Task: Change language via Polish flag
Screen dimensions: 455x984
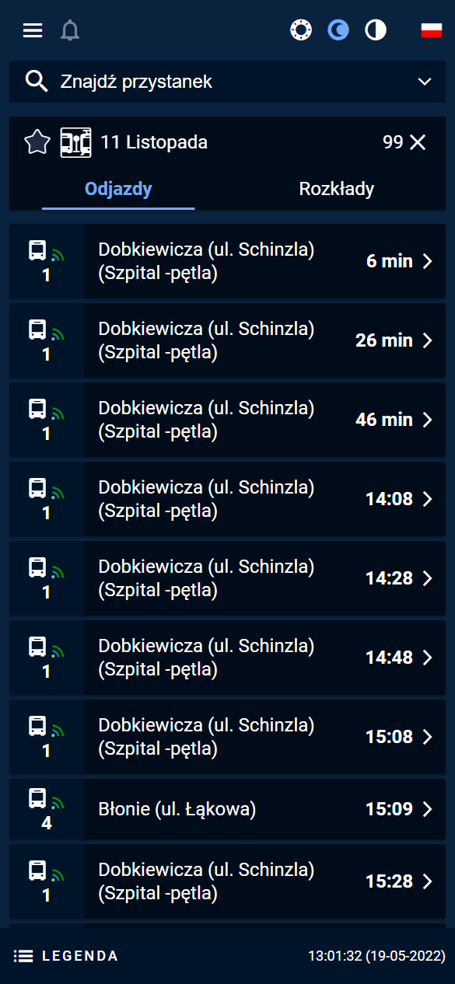Action: tap(432, 30)
